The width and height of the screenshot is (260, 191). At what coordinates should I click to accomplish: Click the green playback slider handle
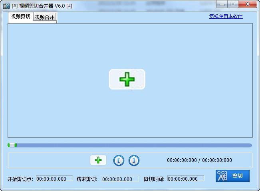12,145
